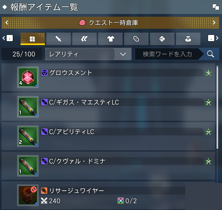This screenshot has height=210, width=222.
Task: Click the item list vertical scrollbar
Action: pos(217,108)
